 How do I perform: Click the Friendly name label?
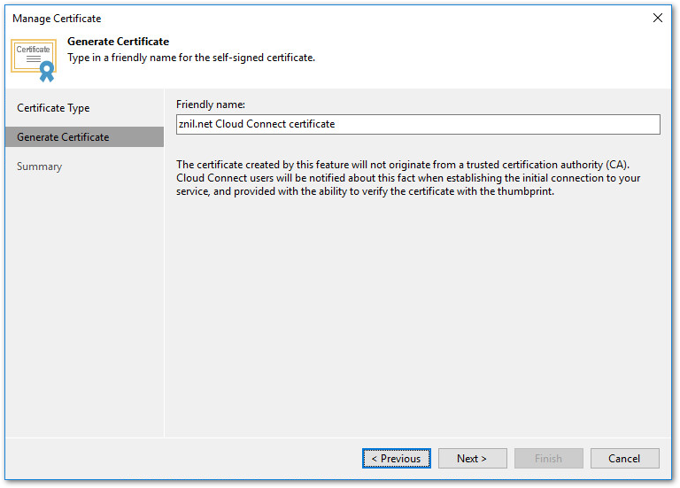210,105
